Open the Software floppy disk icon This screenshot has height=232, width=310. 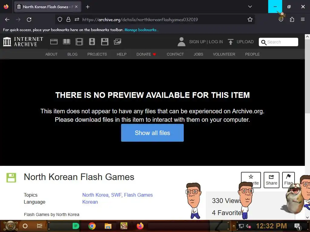104,42
